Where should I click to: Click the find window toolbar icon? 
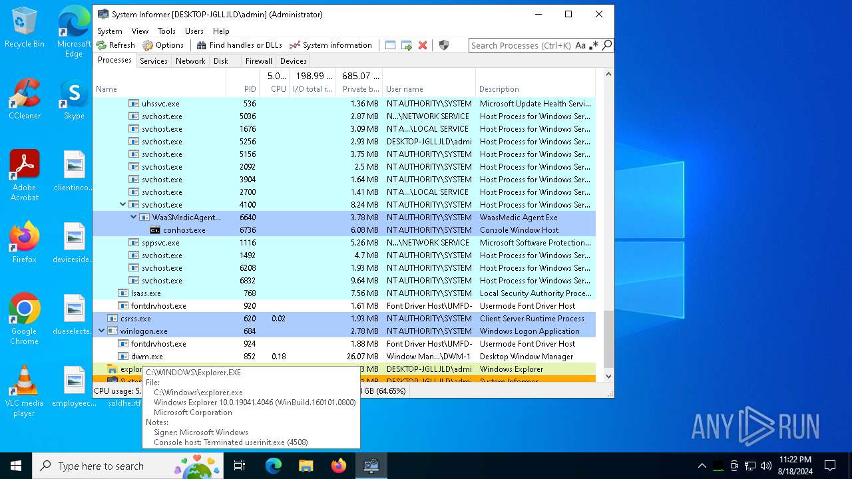[x=391, y=45]
